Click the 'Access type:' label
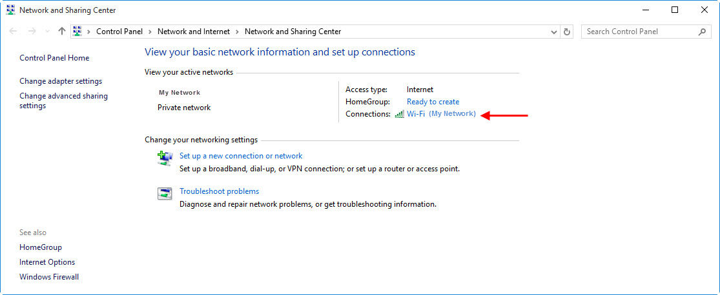Viewport: 720px width, 295px height. pyautogui.click(x=366, y=90)
